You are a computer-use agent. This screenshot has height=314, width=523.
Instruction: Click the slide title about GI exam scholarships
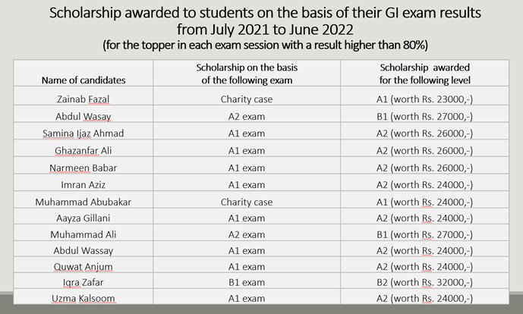260,23
